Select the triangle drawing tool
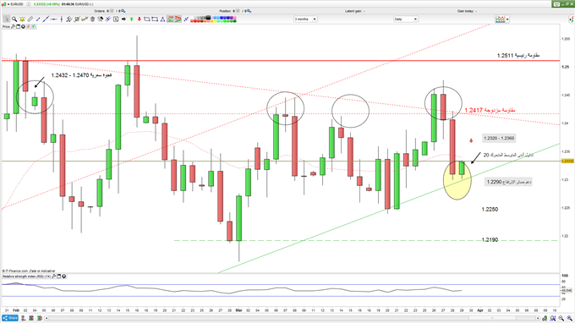575x323 pixels. pos(162,19)
